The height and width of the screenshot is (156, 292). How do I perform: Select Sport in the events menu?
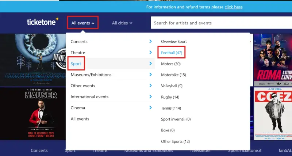click(x=76, y=64)
